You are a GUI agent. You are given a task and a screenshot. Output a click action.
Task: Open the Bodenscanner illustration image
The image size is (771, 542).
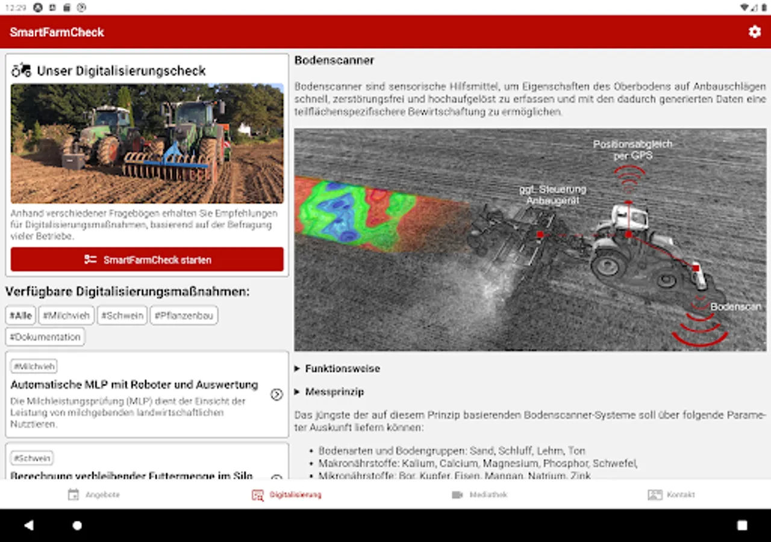530,239
